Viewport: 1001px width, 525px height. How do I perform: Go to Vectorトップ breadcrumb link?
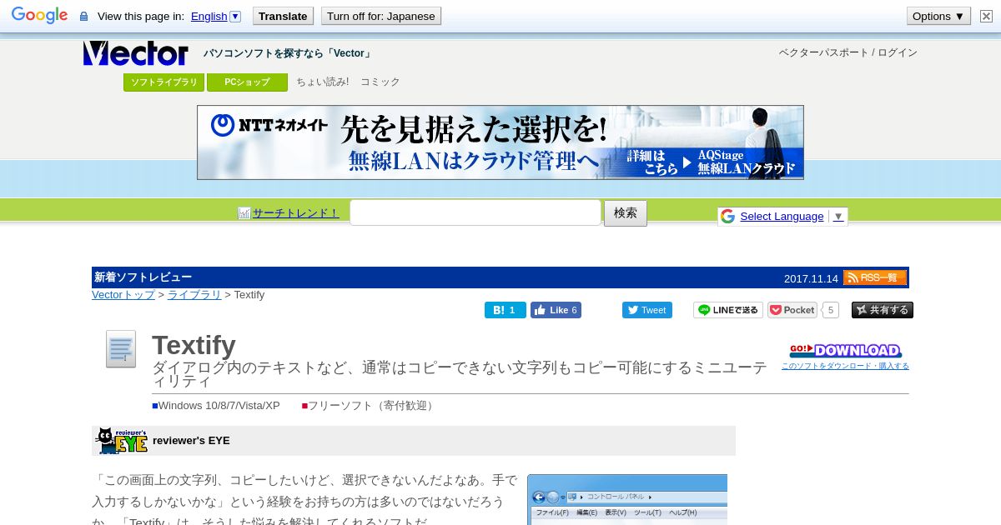(x=123, y=295)
